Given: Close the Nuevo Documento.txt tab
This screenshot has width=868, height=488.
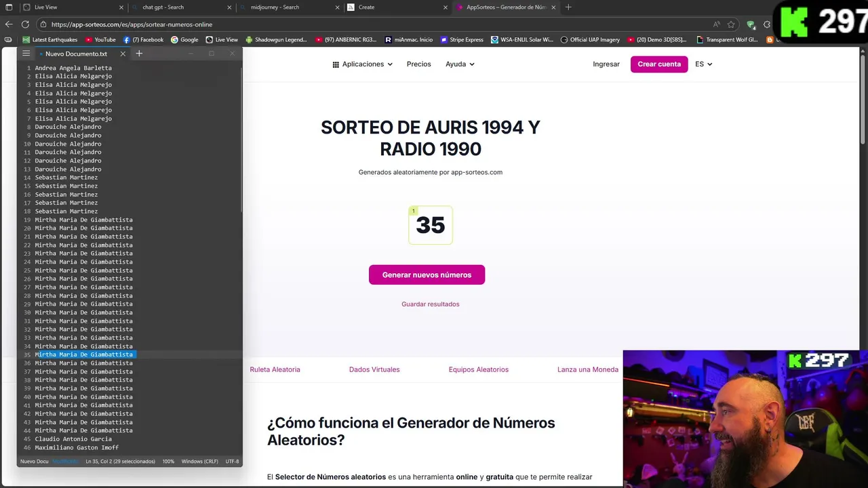Looking at the screenshot, I should 123,54.
